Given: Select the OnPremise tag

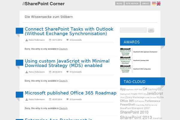Looking at the screenshot, I should pyautogui.click(x=139, y=101).
